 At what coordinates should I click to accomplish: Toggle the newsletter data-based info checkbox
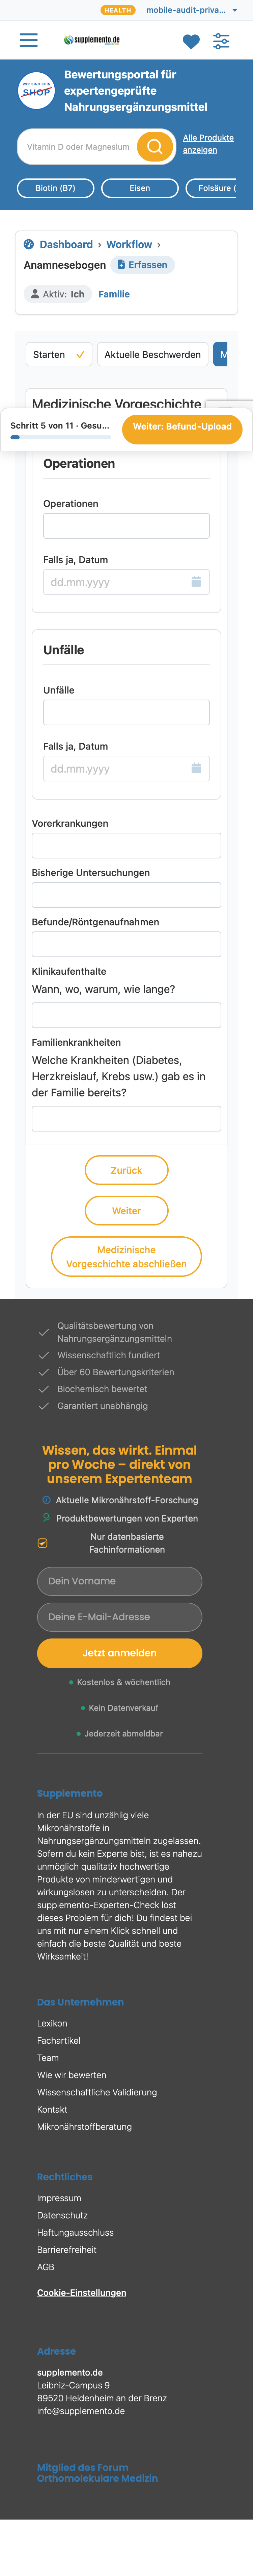pos(42,1543)
